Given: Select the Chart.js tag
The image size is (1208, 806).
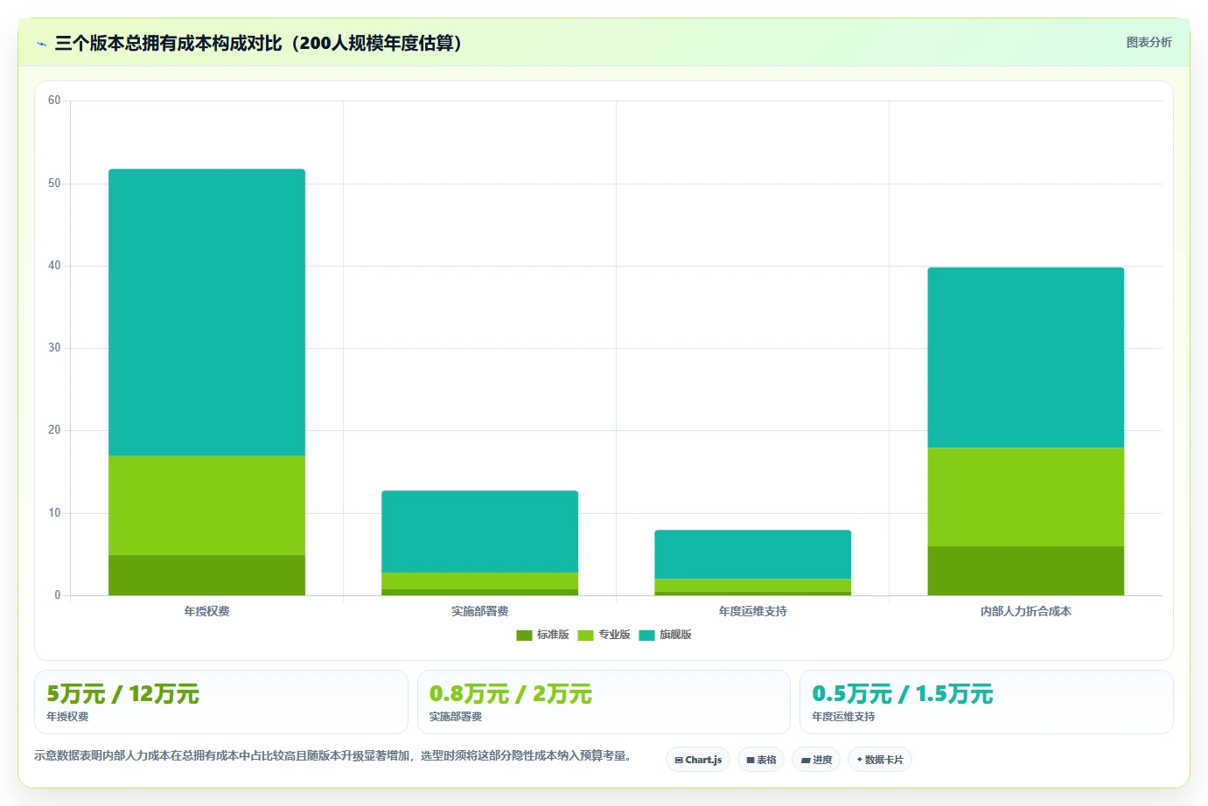Looking at the screenshot, I should (698, 760).
